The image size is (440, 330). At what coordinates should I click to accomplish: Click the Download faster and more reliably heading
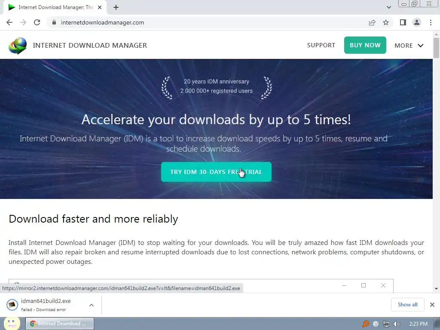point(93,219)
